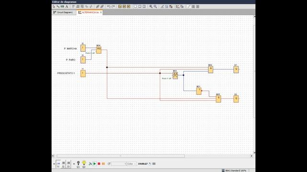Click the horizontal scrollbar left arrow

(53, 156)
